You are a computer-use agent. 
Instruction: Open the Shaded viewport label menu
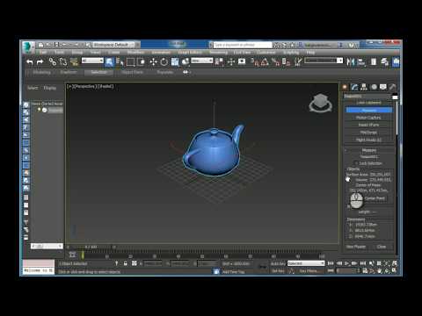click(x=105, y=87)
